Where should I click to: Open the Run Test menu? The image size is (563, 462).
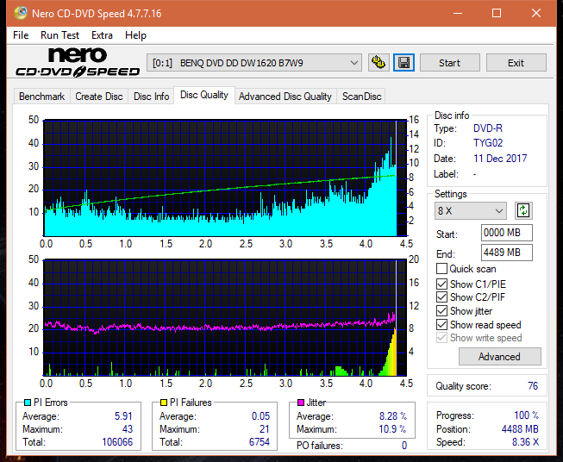click(x=59, y=35)
